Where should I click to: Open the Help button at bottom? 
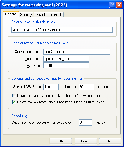110,141
